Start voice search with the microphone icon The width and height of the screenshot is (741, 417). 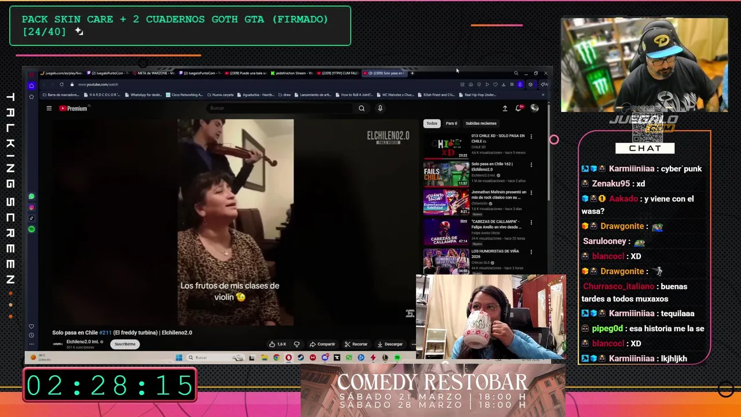[380, 108]
